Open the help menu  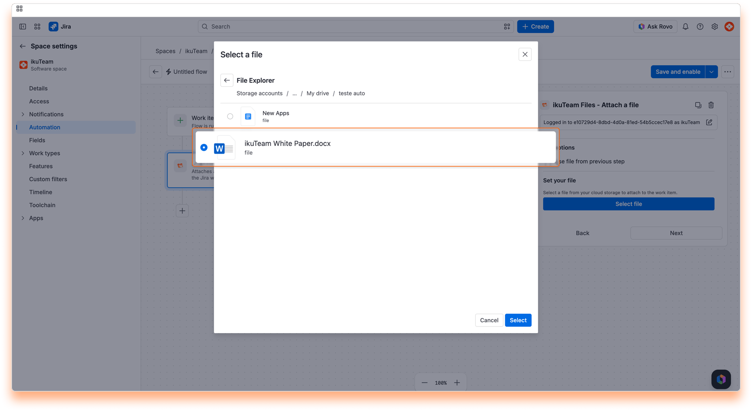pos(700,27)
